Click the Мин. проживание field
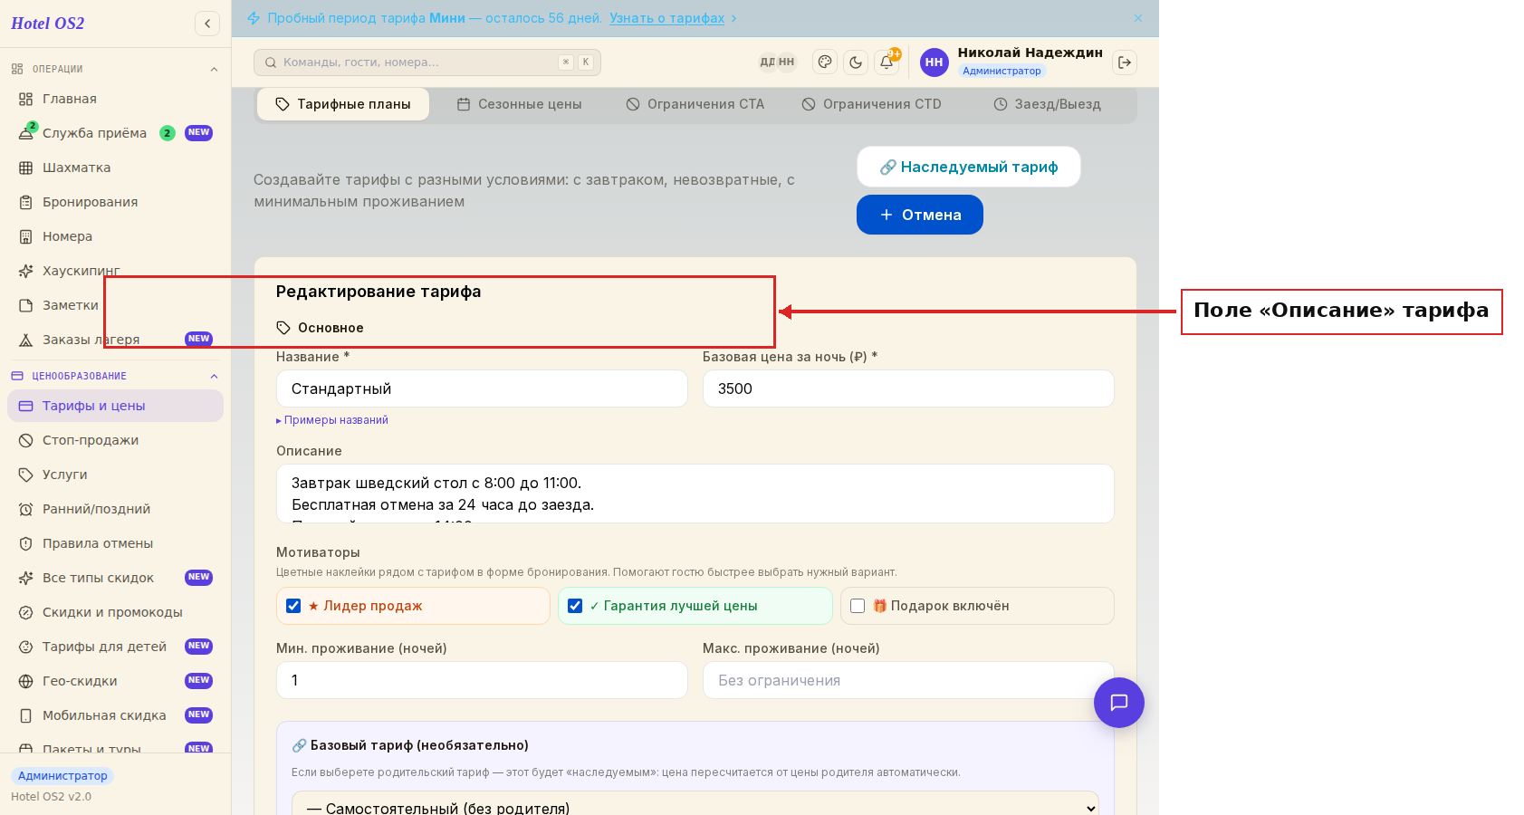 pyautogui.click(x=482, y=680)
